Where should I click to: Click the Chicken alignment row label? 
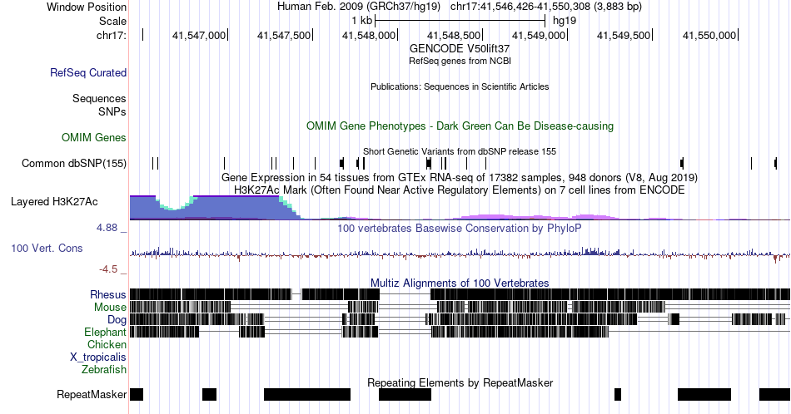(107, 344)
